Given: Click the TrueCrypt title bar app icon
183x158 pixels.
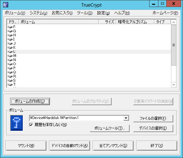Looking at the screenshot, I should [6, 5].
